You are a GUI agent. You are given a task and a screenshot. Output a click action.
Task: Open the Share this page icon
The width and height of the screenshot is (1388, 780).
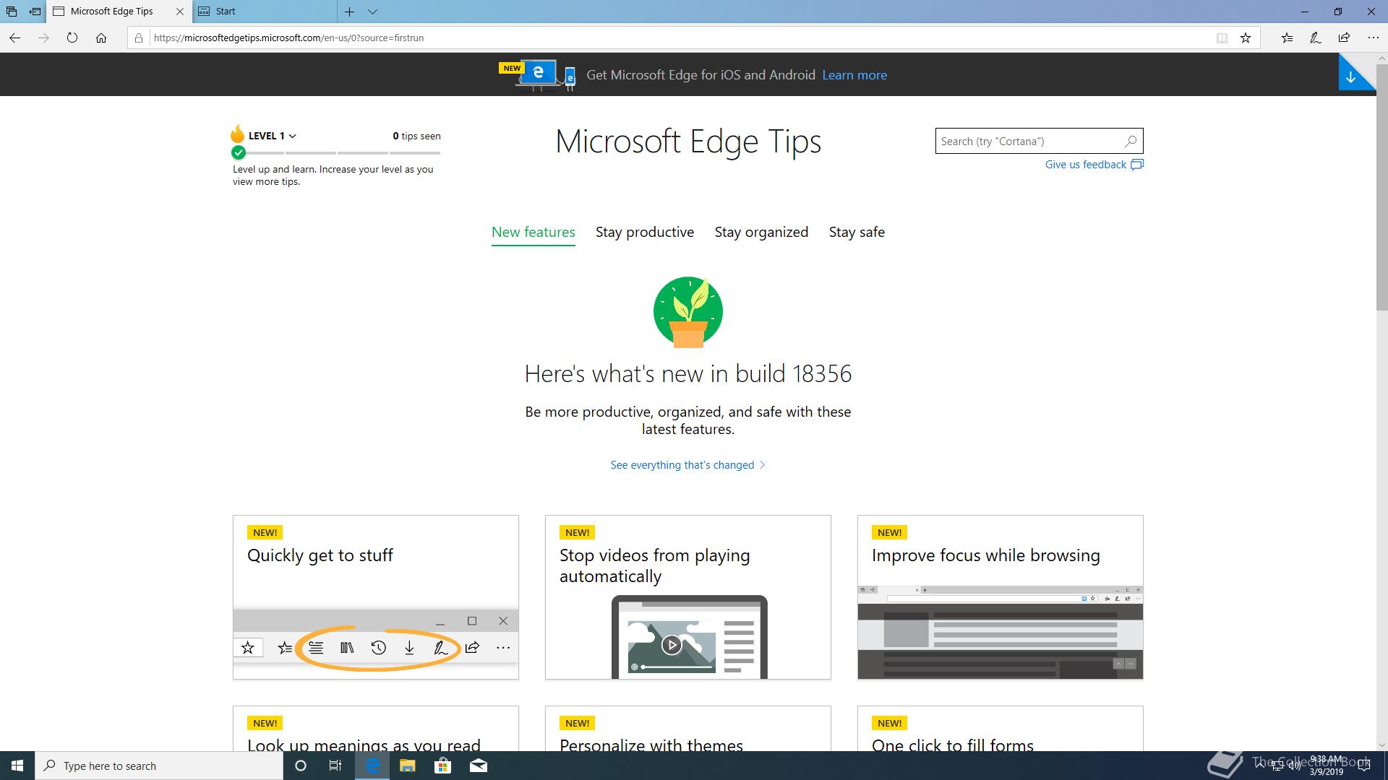click(x=1344, y=38)
